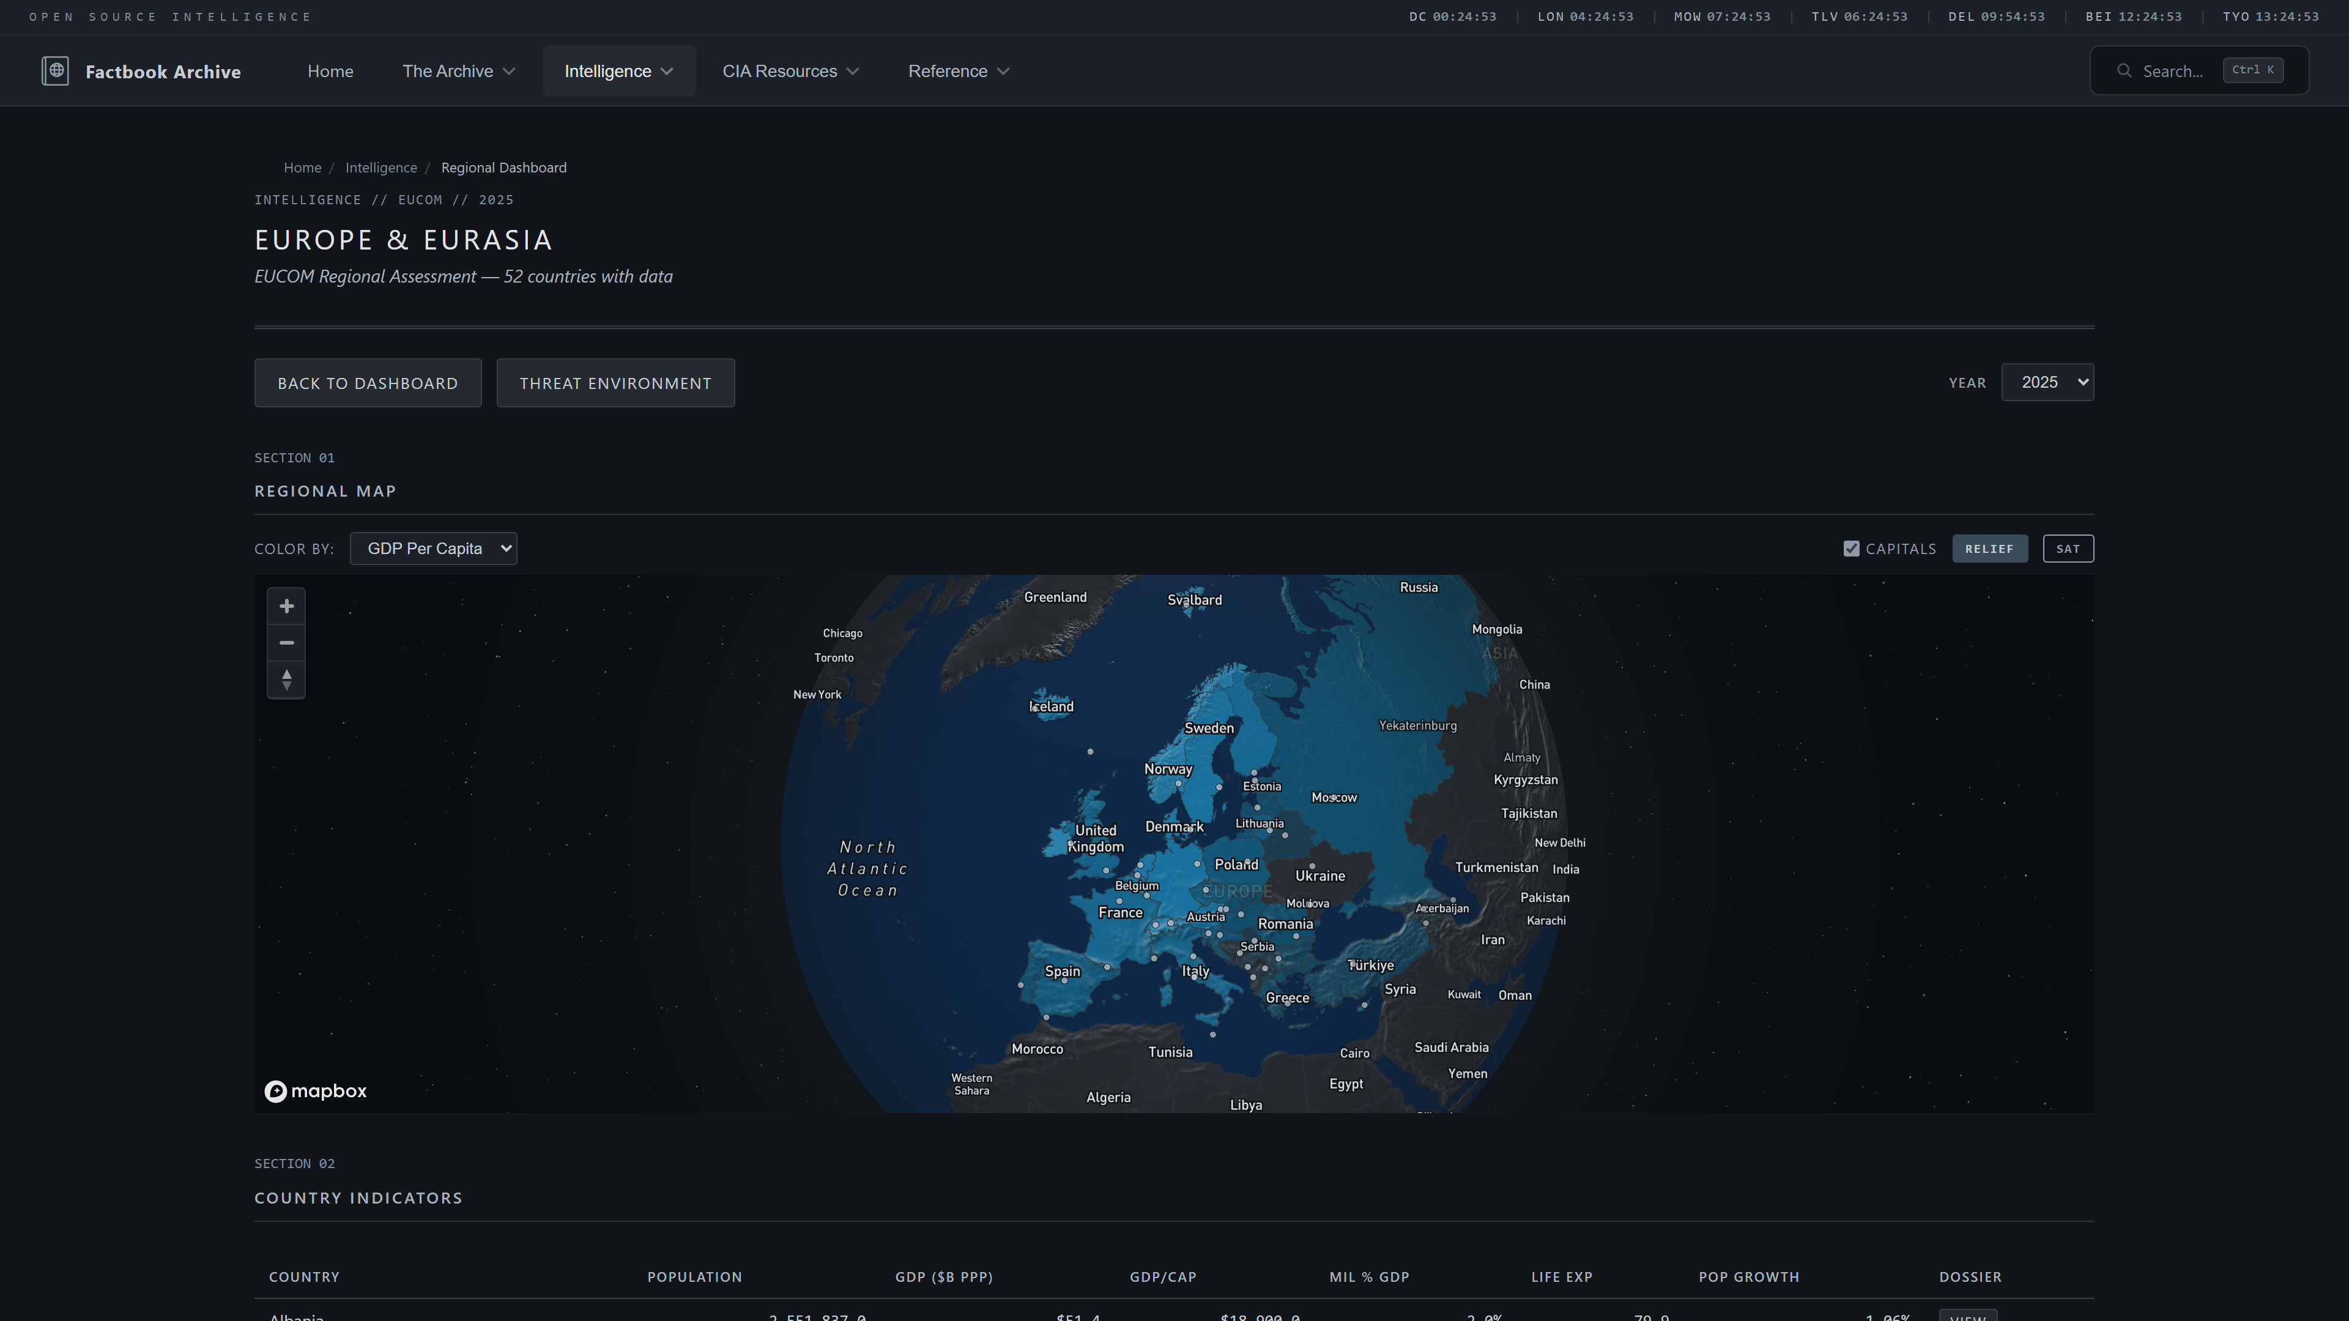Viewport: 2349px width, 1321px height.
Task: Click Back to Dashboard button
Action: click(368, 383)
